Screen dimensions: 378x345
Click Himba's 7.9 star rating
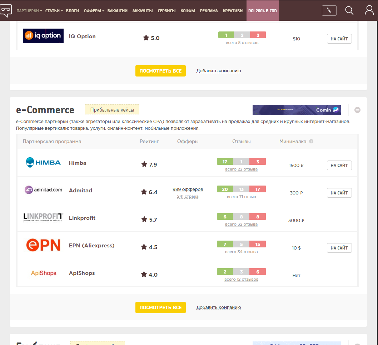click(x=149, y=164)
